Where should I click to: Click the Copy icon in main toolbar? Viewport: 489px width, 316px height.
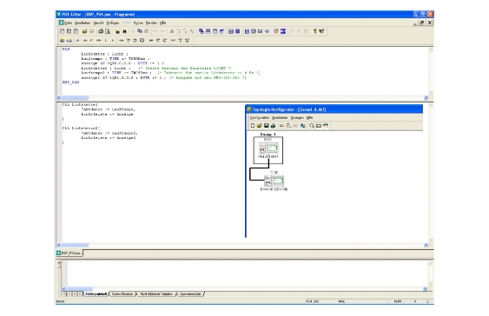pos(140,31)
